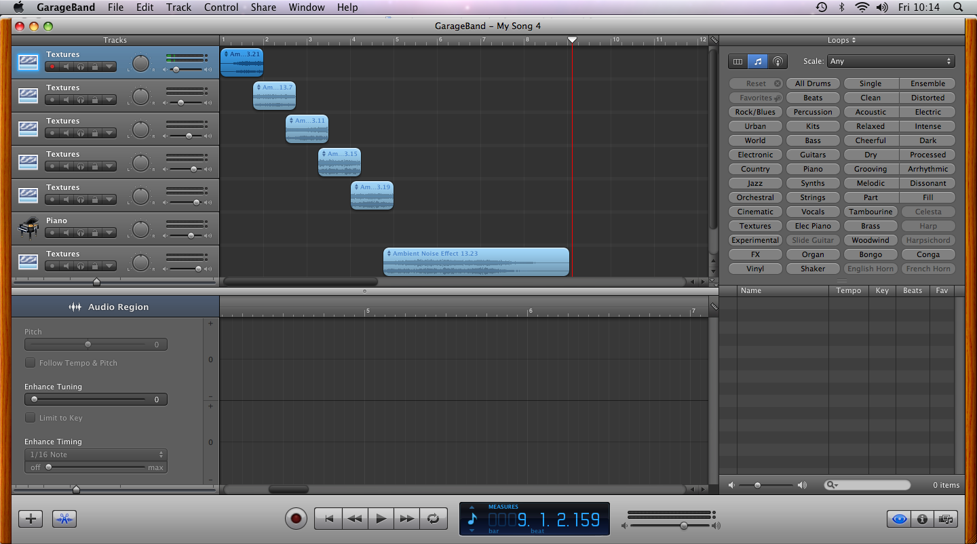This screenshot has width=977, height=544.
Task: Start recording with the transport record button
Action: 296,519
